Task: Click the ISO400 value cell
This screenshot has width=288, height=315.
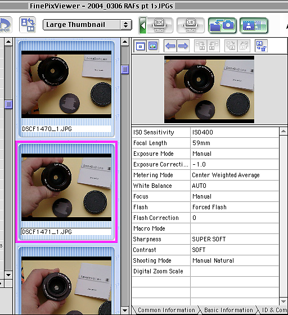Action: pos(235,132)
